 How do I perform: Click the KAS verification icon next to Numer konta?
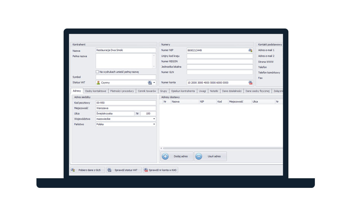[x=250, y=82]
